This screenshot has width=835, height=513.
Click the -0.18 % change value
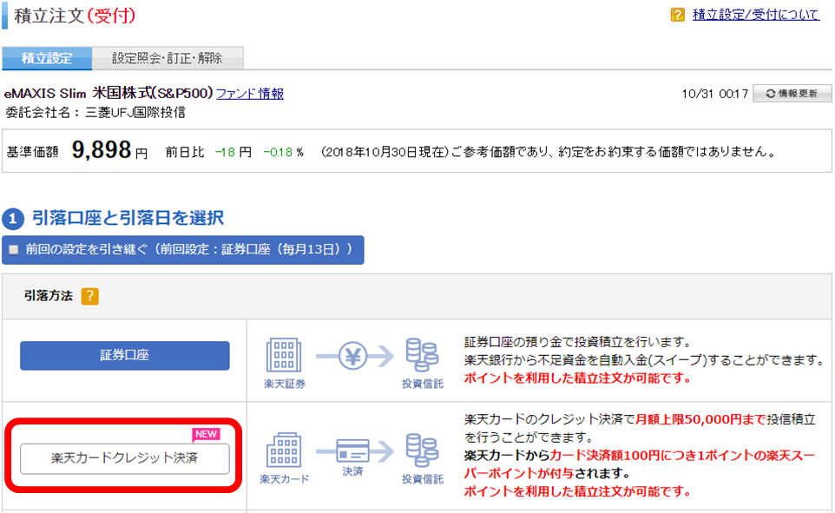click(x=283, y=153)
